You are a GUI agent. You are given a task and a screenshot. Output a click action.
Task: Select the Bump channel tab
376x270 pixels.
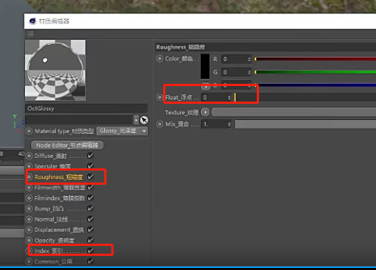pyautogui.click(x=49, y=209)
